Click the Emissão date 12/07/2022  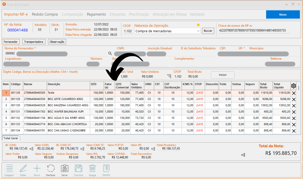pyautogui.click(x=101, y=24)
